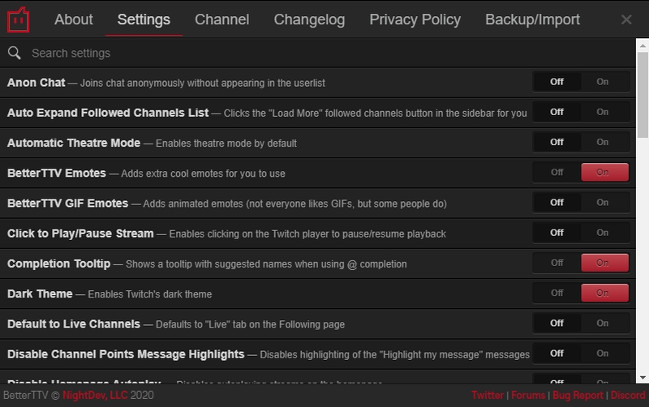
Task: Open the Discord footer link
Action: 628,396
